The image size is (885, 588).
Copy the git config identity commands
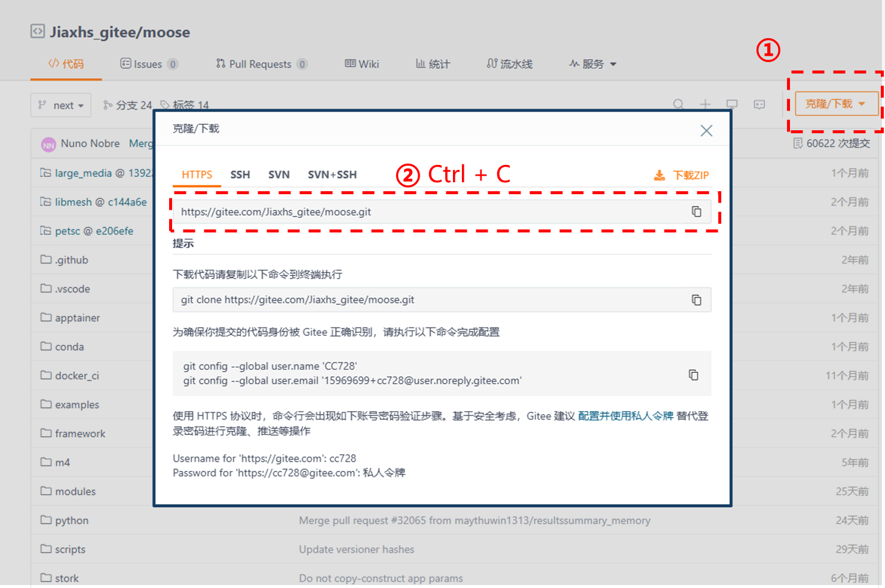click(693, 375)
